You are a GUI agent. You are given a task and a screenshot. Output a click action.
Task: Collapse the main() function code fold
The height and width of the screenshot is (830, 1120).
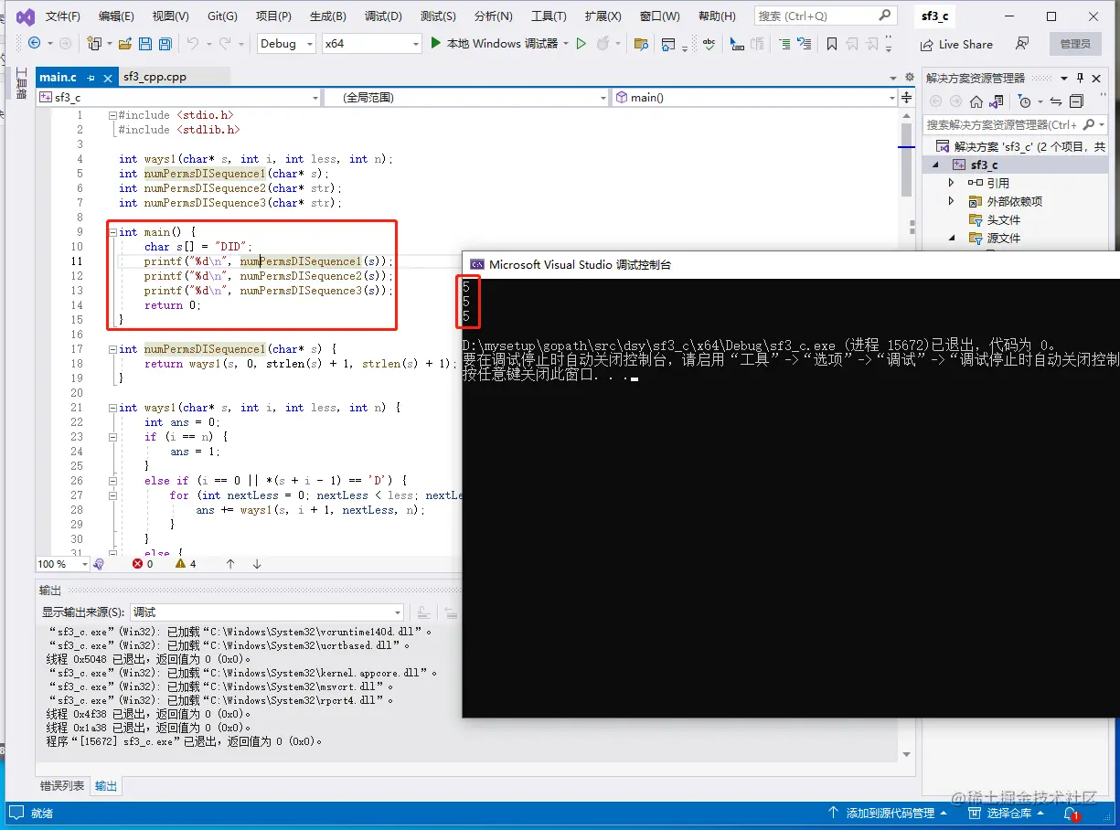click(112, 232)
